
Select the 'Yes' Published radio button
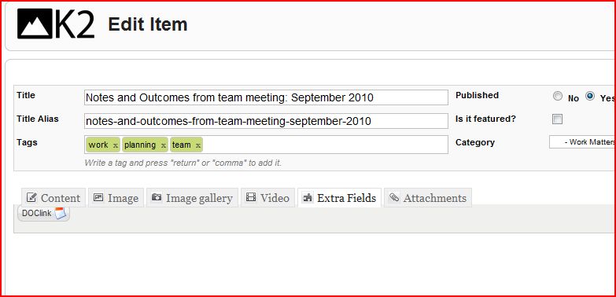click(590, 96)
